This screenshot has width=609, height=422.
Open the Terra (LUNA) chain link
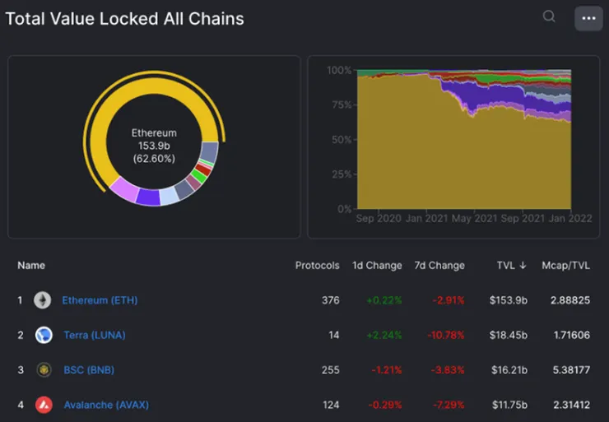pyautogui.click(x=95, y=335)
